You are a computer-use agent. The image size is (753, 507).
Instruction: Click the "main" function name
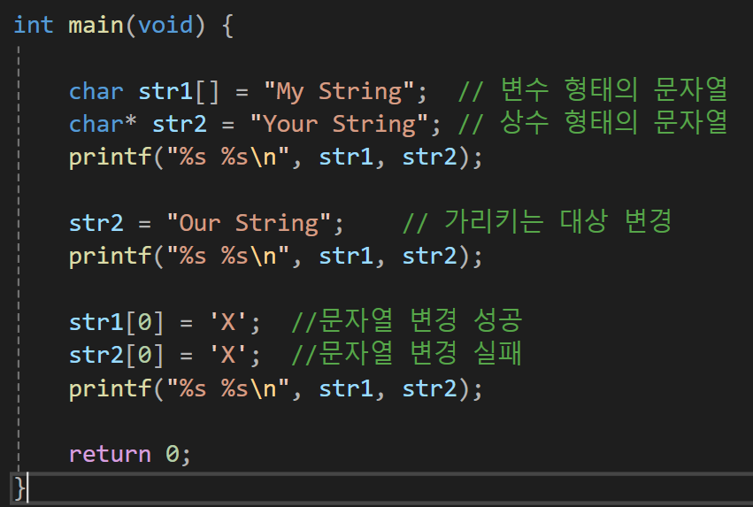point(96,25)
